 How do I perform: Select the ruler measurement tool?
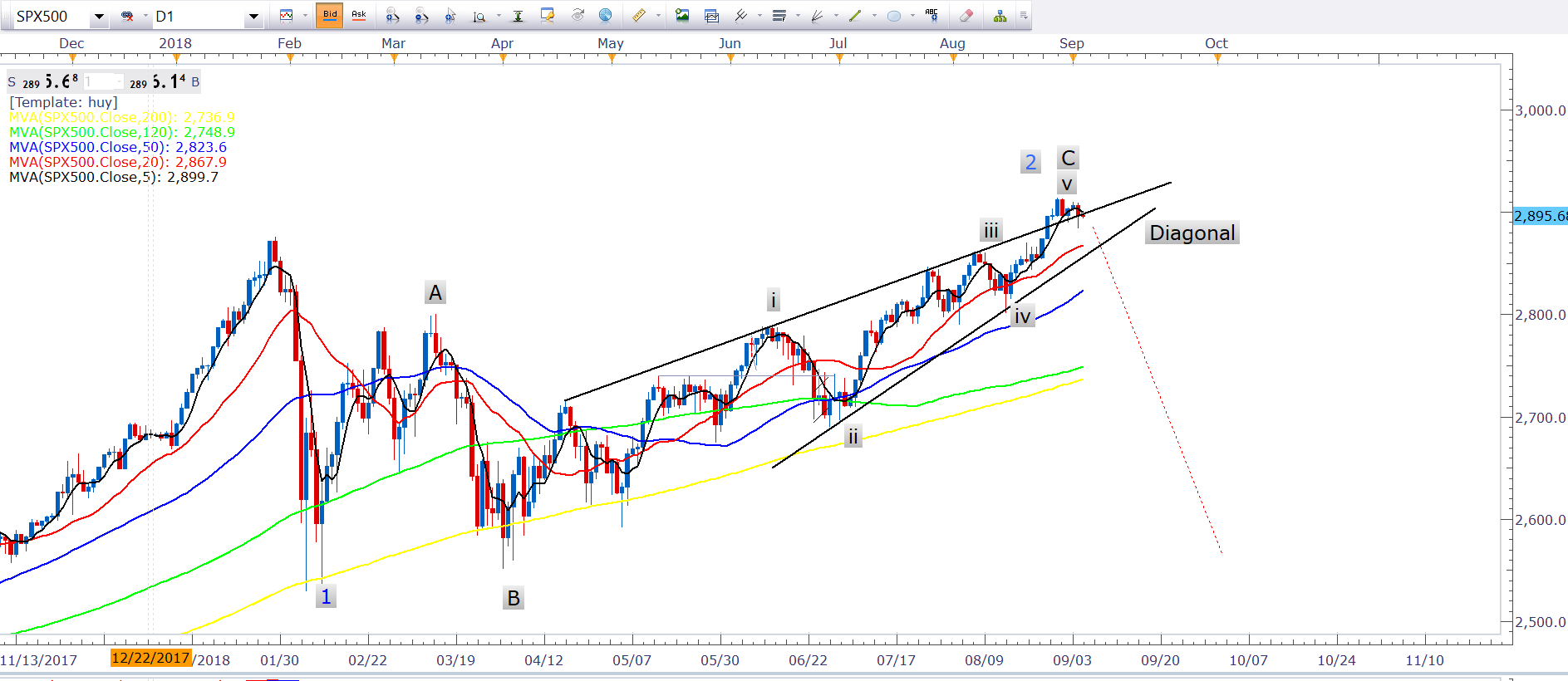tap(638, 16)
